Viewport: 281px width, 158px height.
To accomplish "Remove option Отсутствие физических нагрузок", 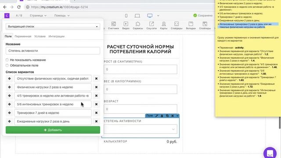I will point(96,79).
